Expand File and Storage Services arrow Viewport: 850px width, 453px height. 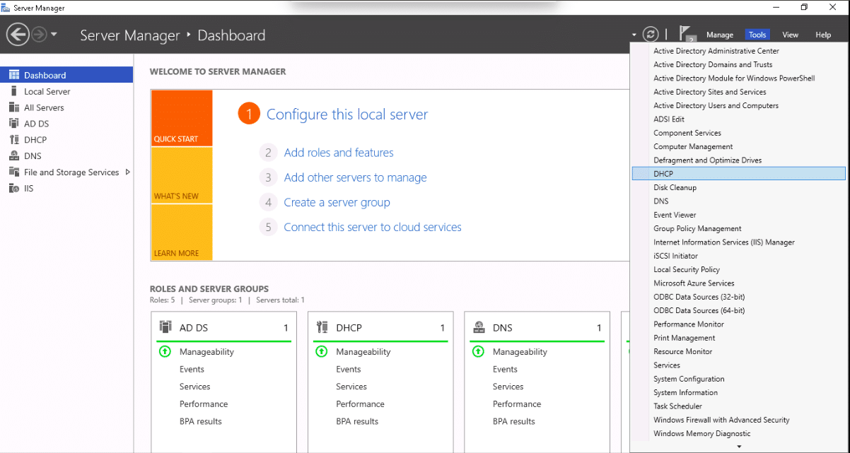(128, 172)
